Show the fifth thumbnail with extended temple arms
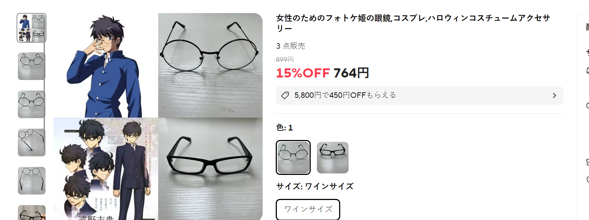 [x=32, y=181]
